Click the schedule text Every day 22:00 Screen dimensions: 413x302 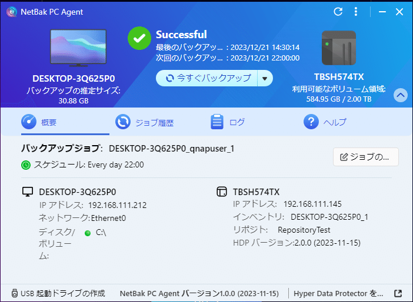tap(116, 165)
